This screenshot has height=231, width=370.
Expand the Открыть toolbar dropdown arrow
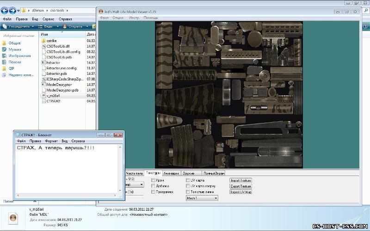(x=87, y=27)
